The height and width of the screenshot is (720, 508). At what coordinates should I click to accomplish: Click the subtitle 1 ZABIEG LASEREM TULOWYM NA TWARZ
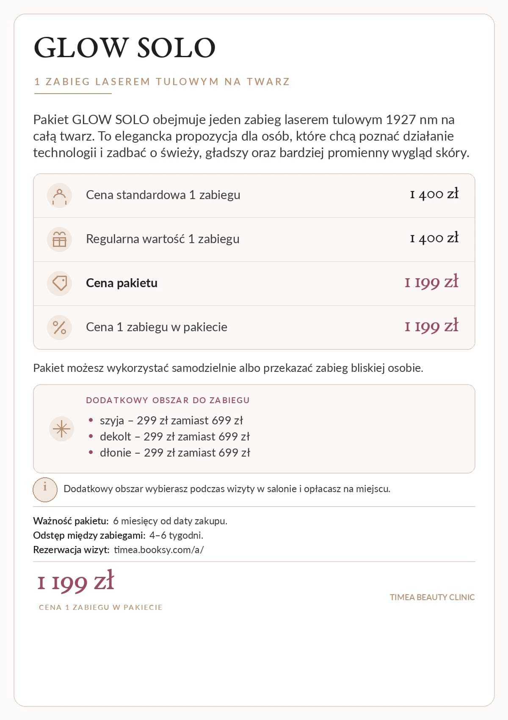(162, 81)
